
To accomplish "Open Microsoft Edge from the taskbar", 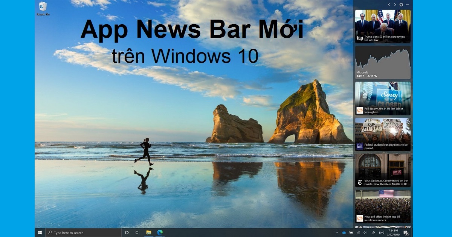I will pyautogui.click(x=160, y=232).
